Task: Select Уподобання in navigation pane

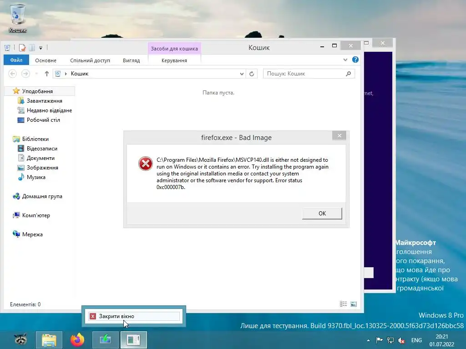Action: point(37,91)
